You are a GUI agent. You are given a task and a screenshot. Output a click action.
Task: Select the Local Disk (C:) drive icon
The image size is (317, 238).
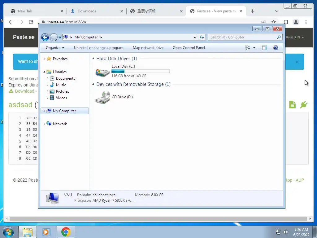(x=102, y=73)
